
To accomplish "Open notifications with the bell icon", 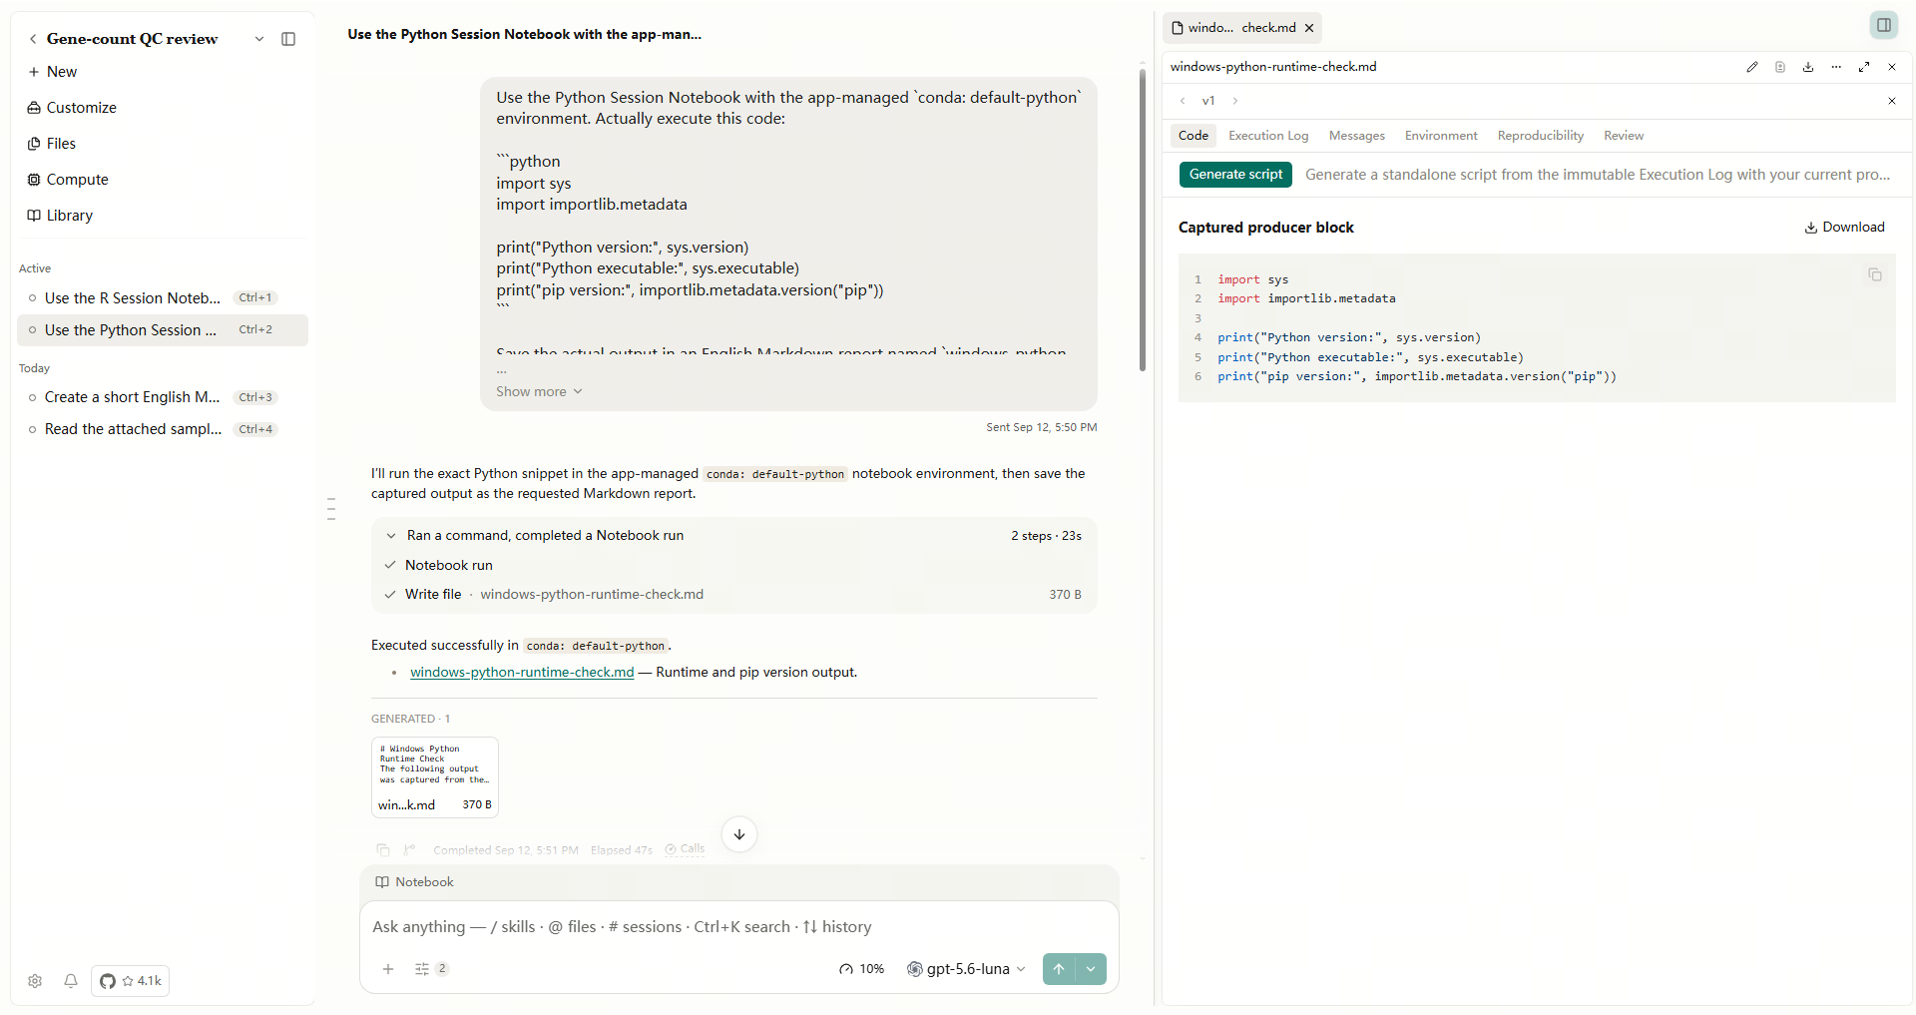I will point(71,981).
